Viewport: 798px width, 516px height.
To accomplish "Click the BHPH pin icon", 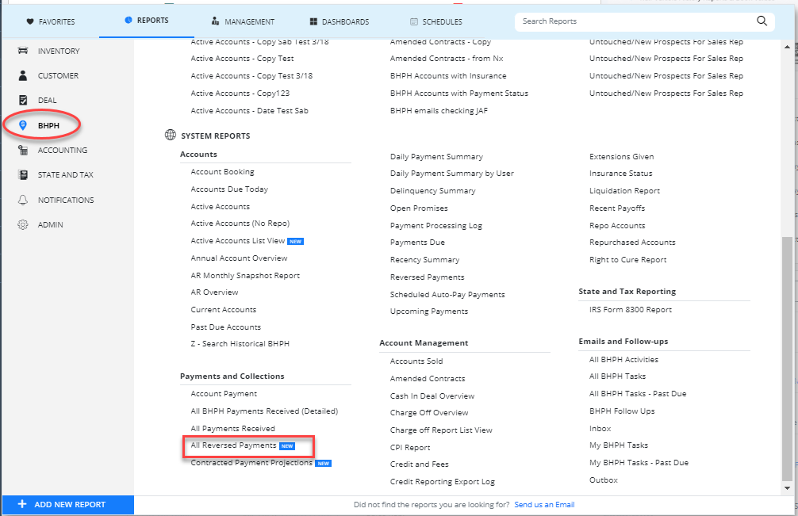I will click(23, 125).
